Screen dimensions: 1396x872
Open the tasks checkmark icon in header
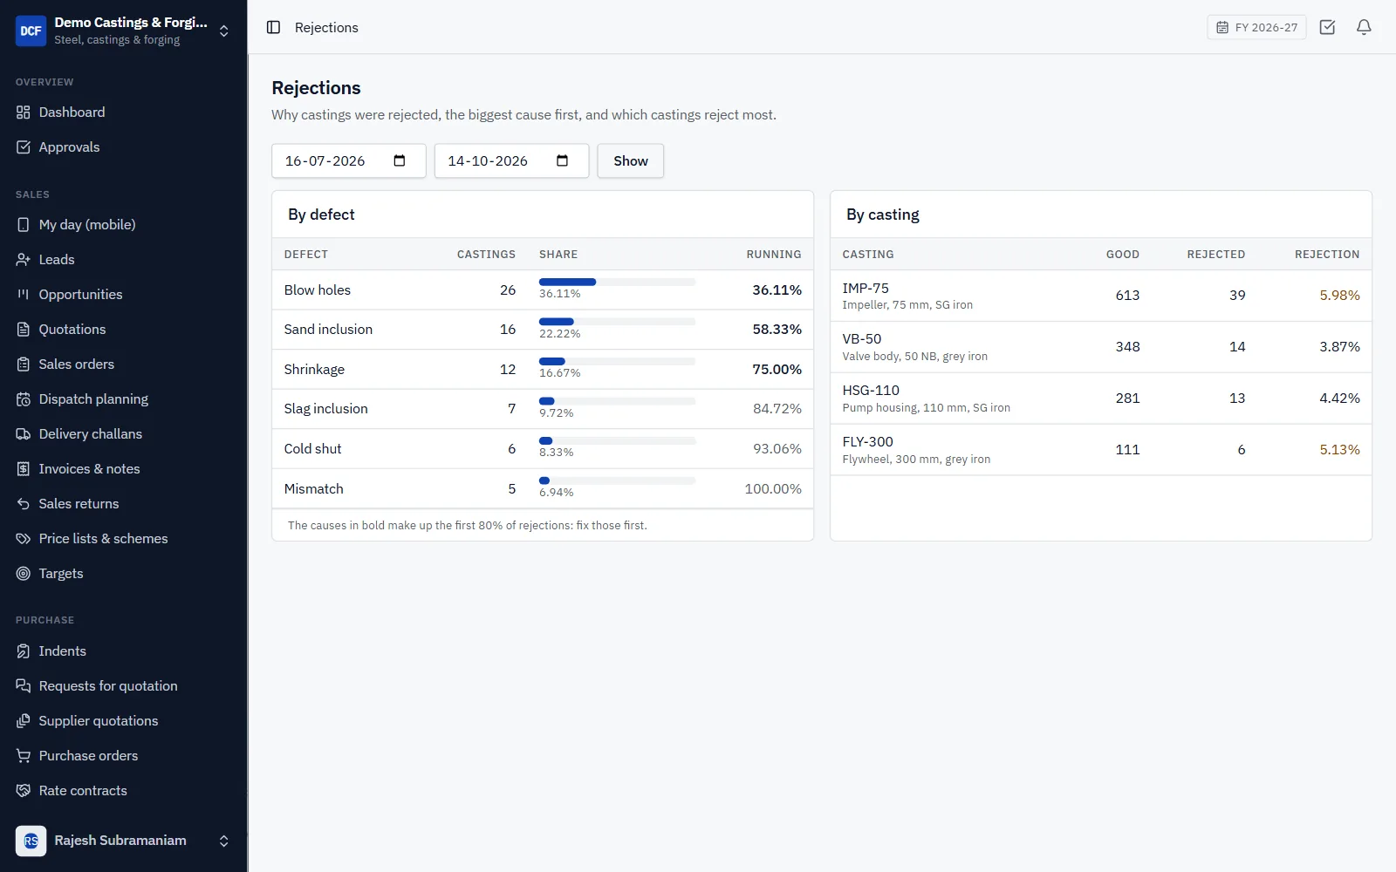pyautogui.click(x=1327, y=27)
